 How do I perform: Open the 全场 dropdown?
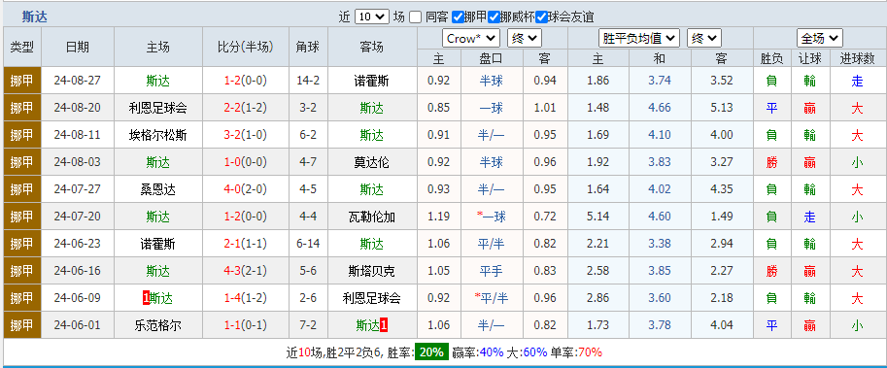pos(820,39)
